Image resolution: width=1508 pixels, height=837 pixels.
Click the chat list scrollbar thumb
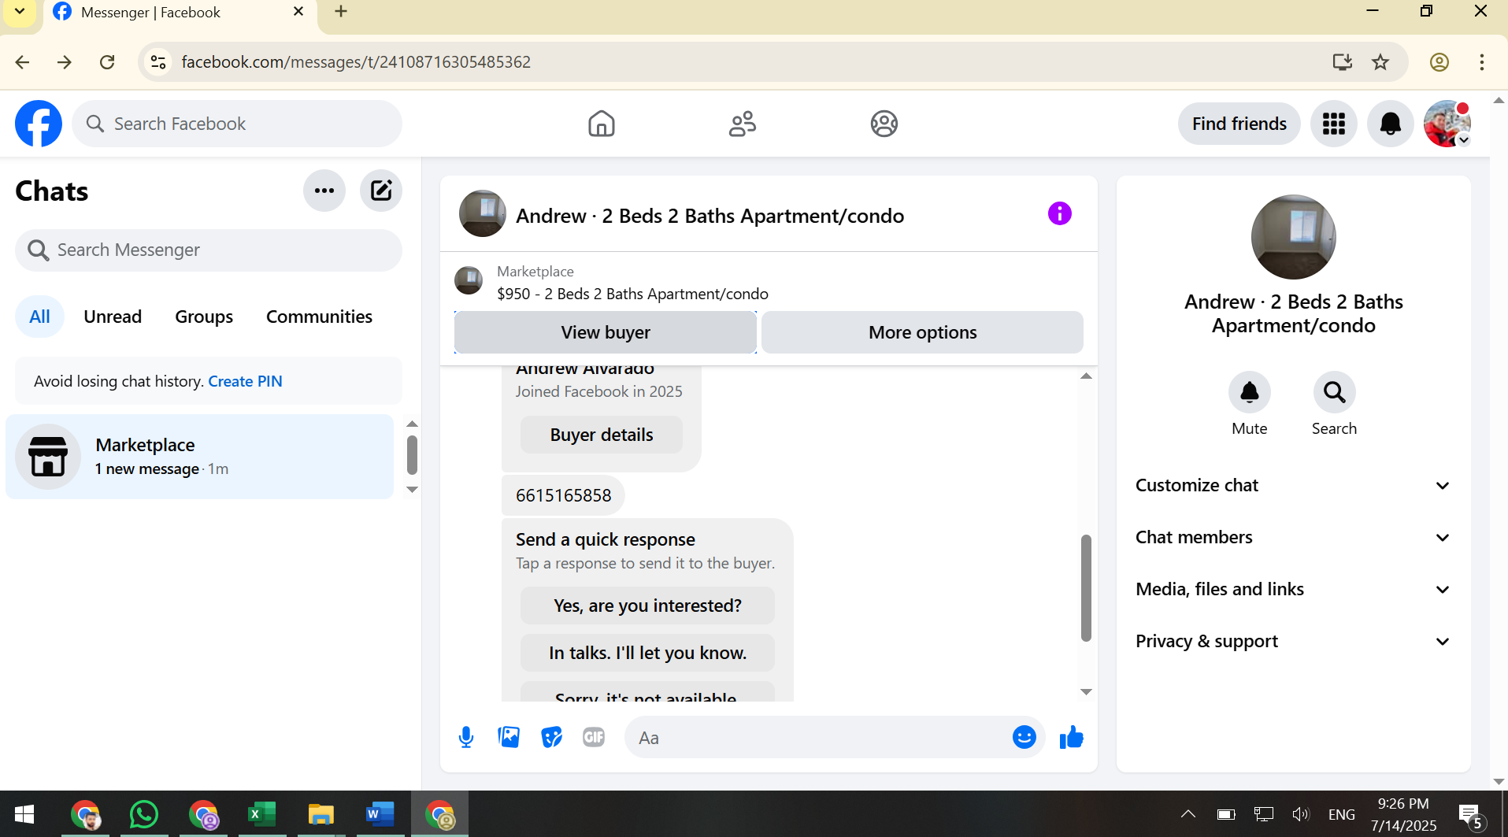(x=412, y=455)
